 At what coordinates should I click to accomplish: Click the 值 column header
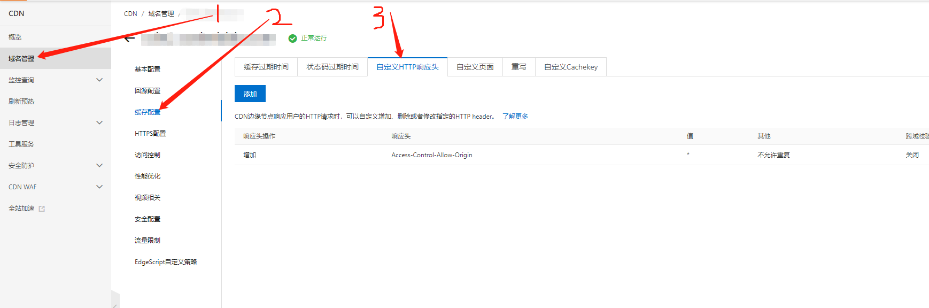690,136
